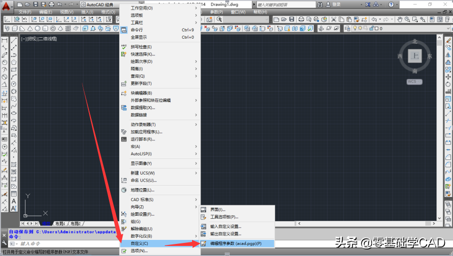Select the Pan hand tool icon
Screen dimensions: 453x256
[x=400, y=19]
